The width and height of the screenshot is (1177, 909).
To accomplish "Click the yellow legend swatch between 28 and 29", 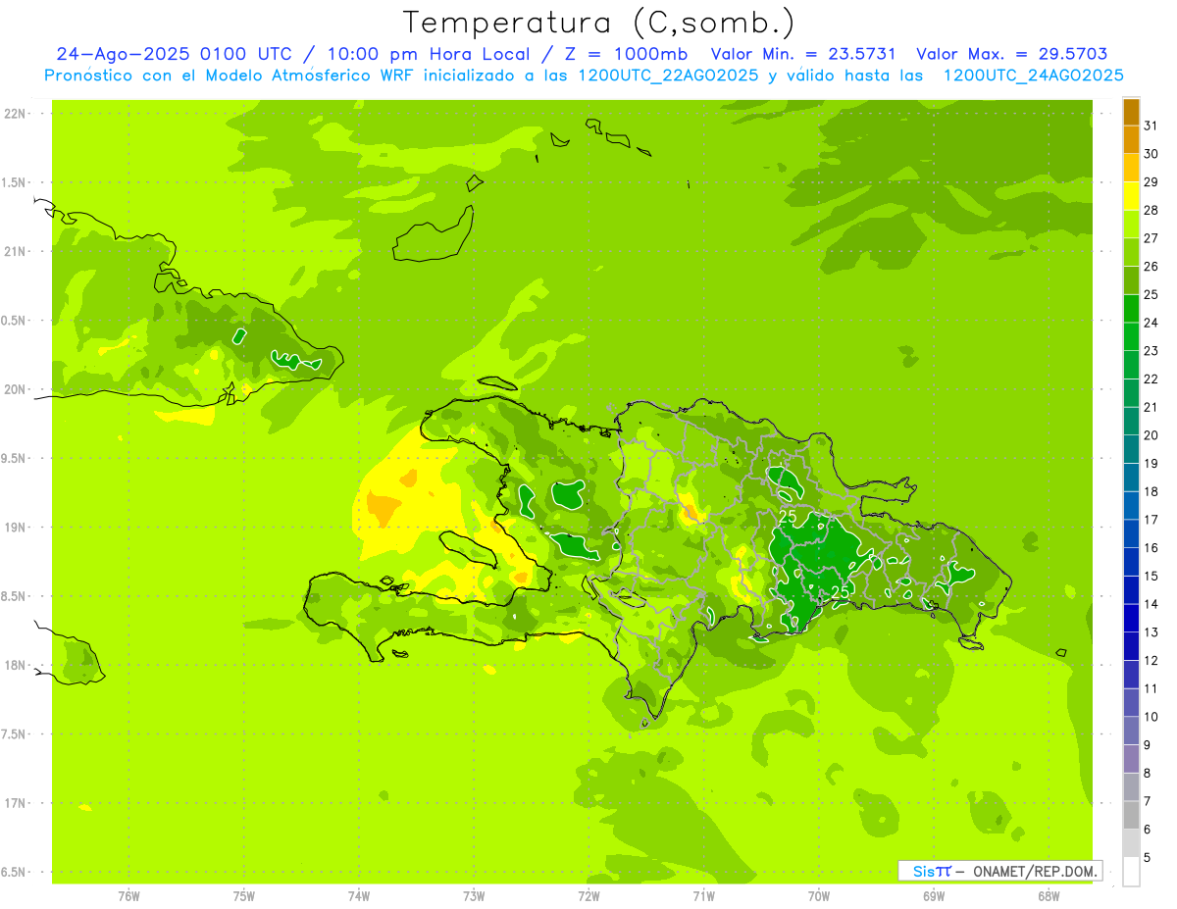I will coord(1131,196).
